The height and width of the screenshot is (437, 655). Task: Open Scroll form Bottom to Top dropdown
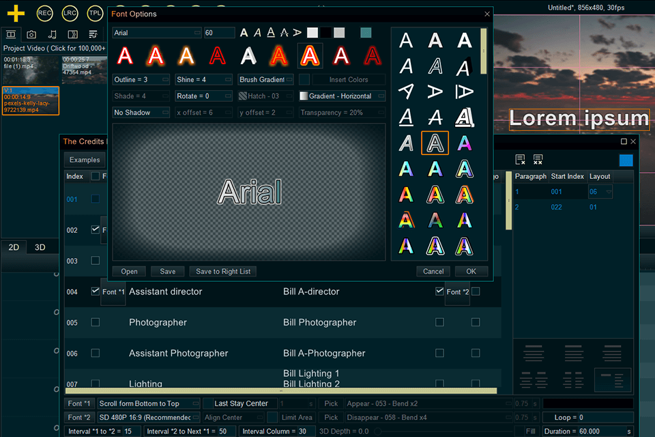(x=149, y=404)
